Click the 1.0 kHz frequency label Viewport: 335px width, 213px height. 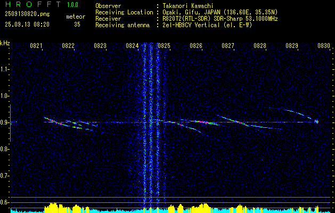point(4,96)
